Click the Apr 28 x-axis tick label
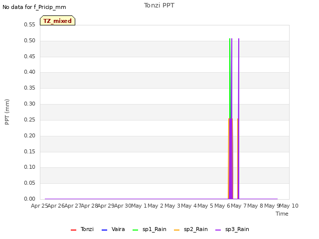The width and height of the screenshot is (319, 239). [90, 206]
